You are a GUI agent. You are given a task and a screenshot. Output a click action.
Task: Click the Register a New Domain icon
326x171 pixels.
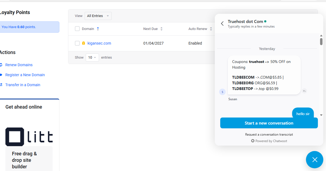coord(1,75)
